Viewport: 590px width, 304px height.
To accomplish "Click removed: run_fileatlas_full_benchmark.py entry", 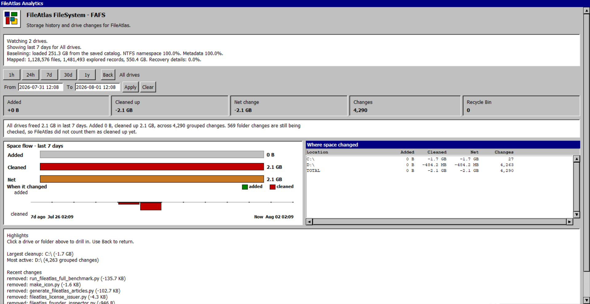I will [66, 278].
